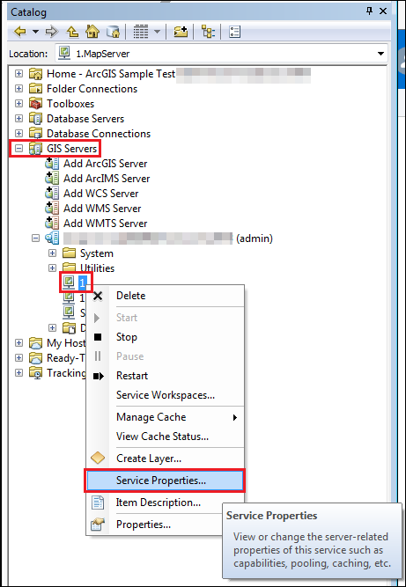This screenshot has width=406, height=587.
Task: Choose Create Layer... from context menu
Action: 166,459
